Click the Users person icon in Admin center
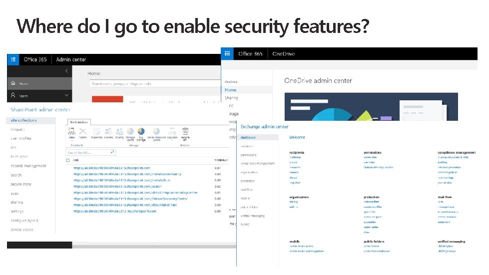Viewport: 489px width, 275px height. point(13,95)
